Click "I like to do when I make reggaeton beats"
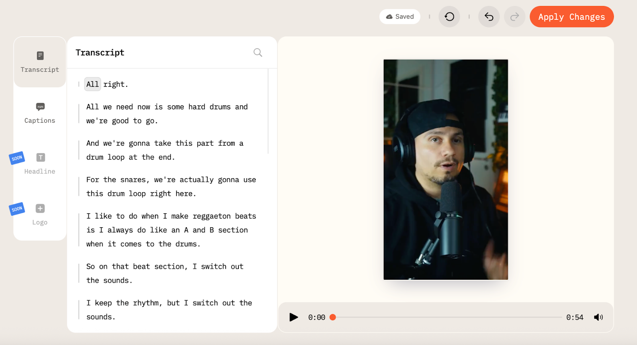Image resolution: width=637 pixels, height=345 pixels. point(171,216)
